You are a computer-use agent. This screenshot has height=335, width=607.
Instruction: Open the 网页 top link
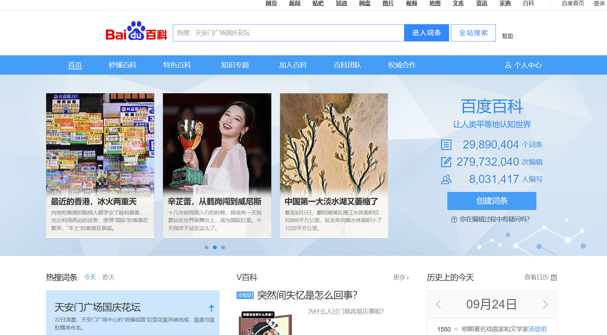click(x=271, y=3)
